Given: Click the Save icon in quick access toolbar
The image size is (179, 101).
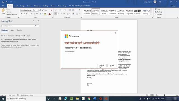Looking at the screenshot, I should [3, 2].
